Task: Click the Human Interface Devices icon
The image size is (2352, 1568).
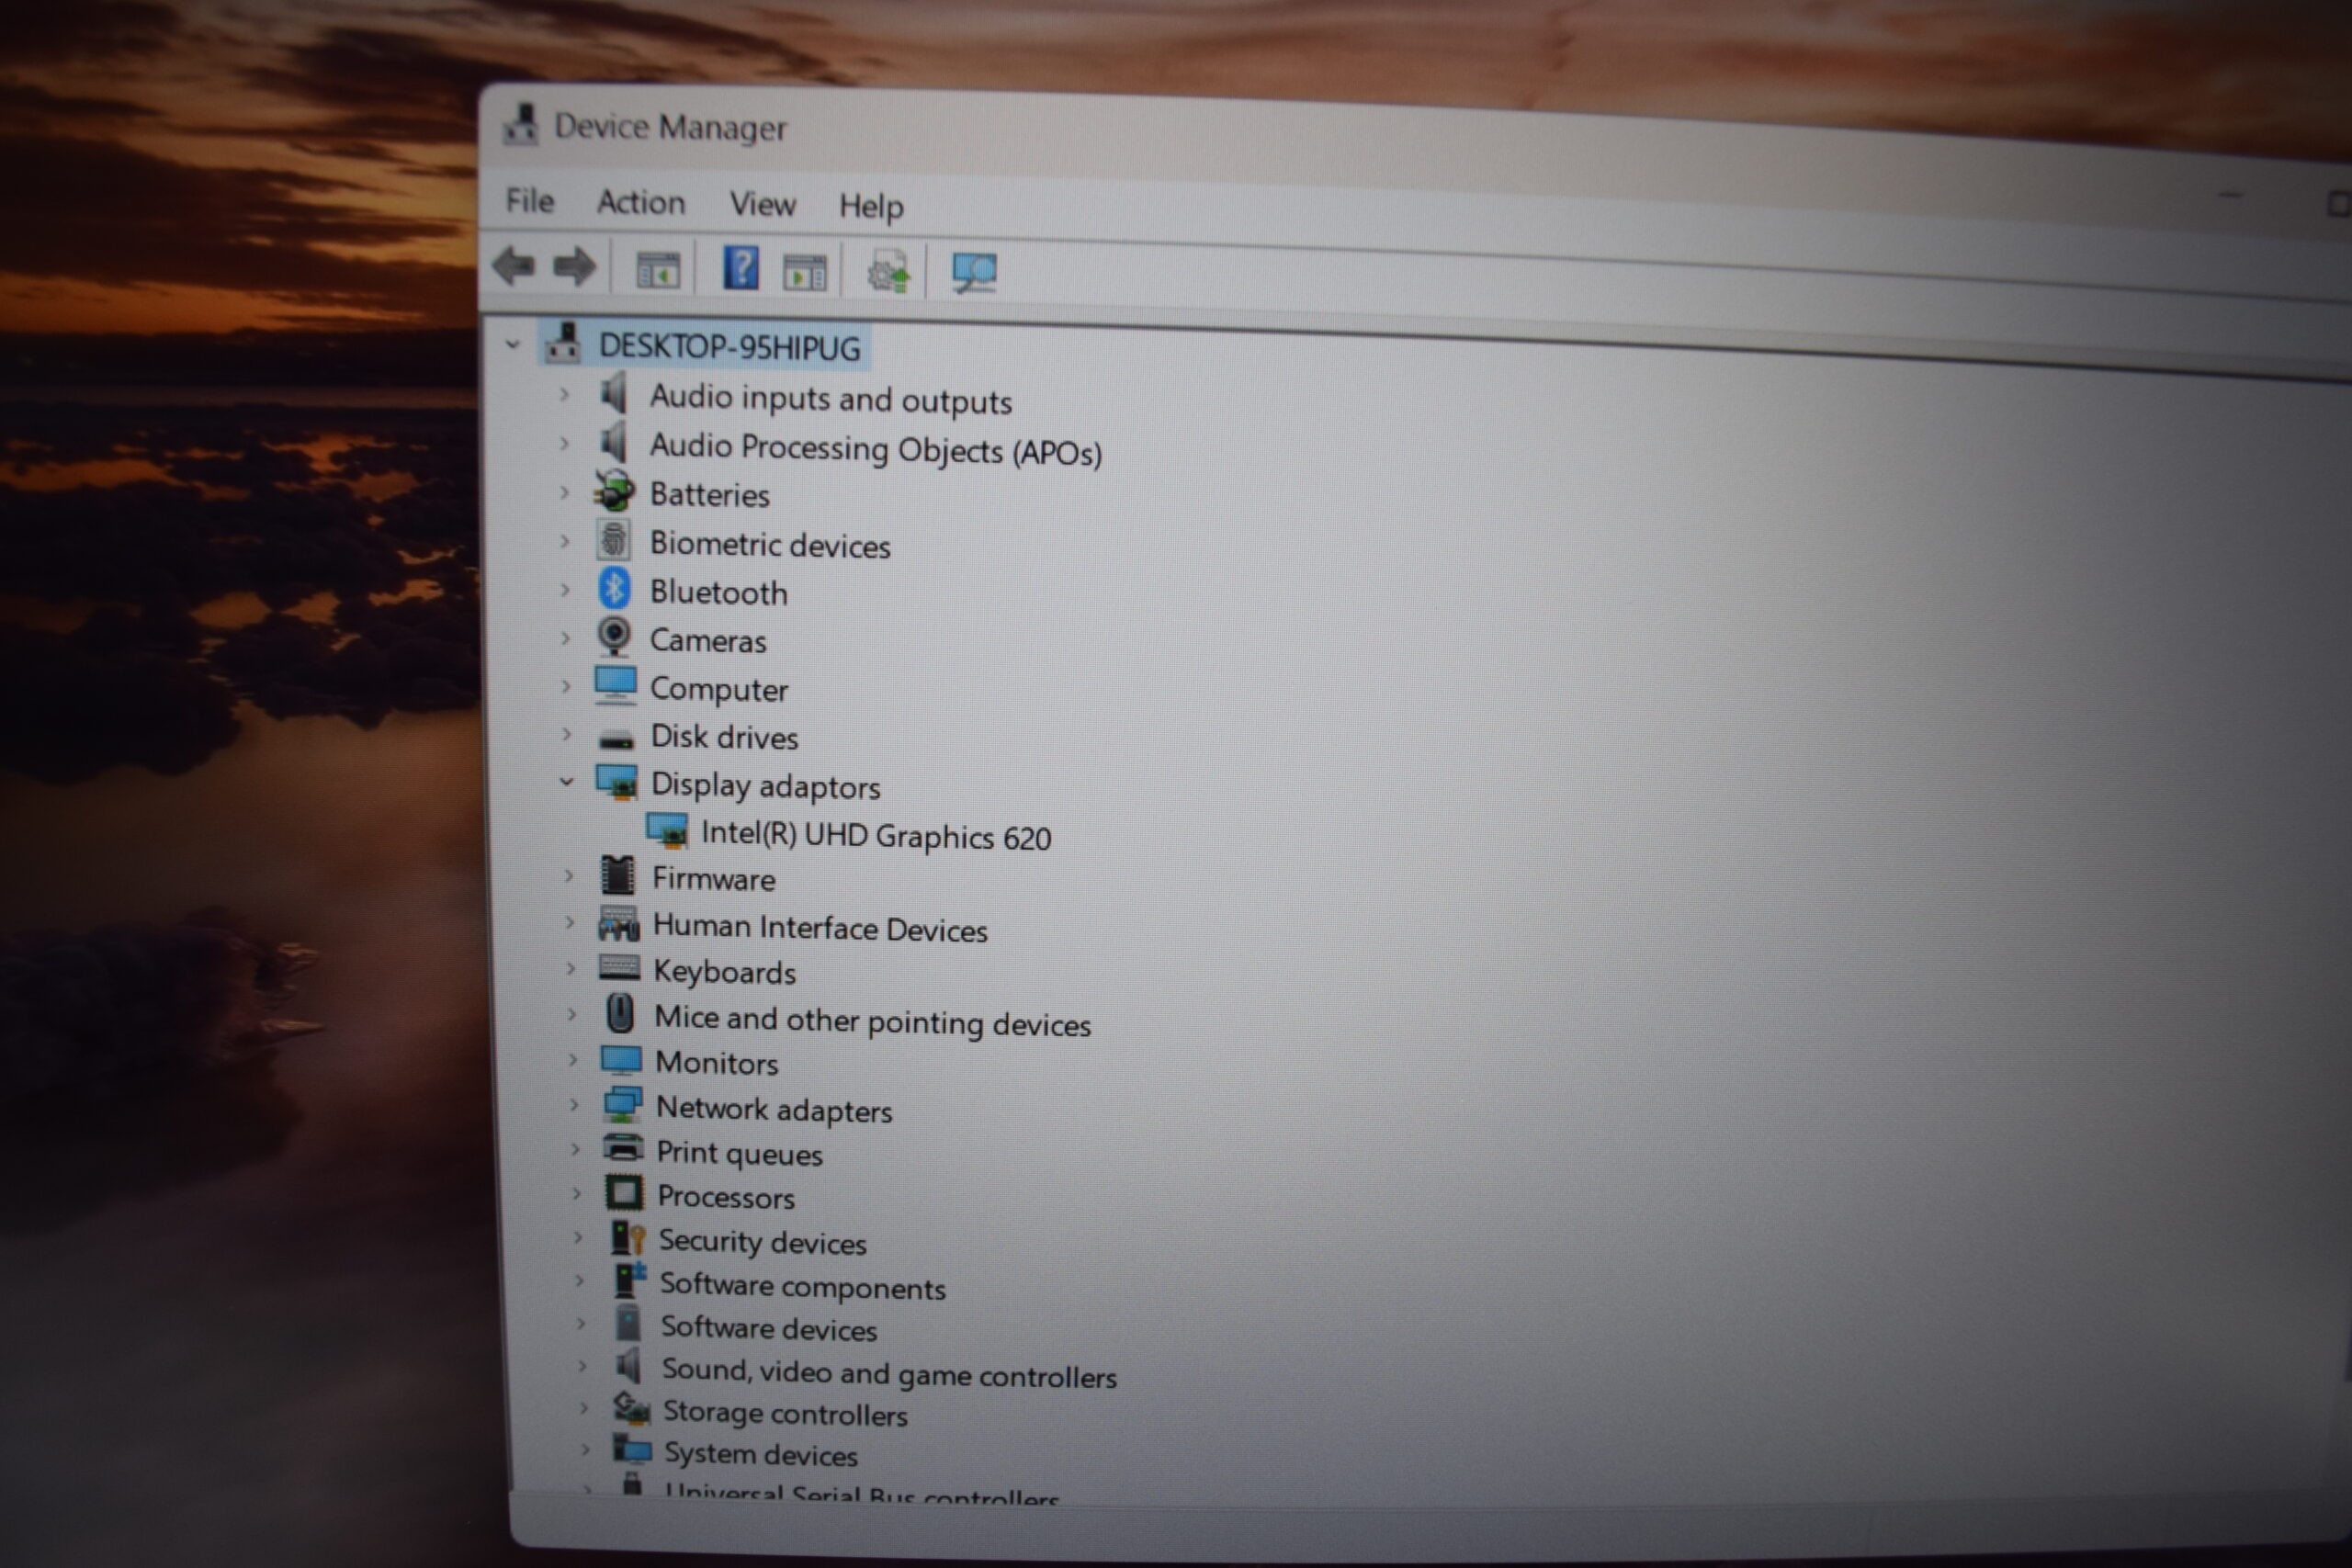Action: pyautogui.click(x=619, y=923)
